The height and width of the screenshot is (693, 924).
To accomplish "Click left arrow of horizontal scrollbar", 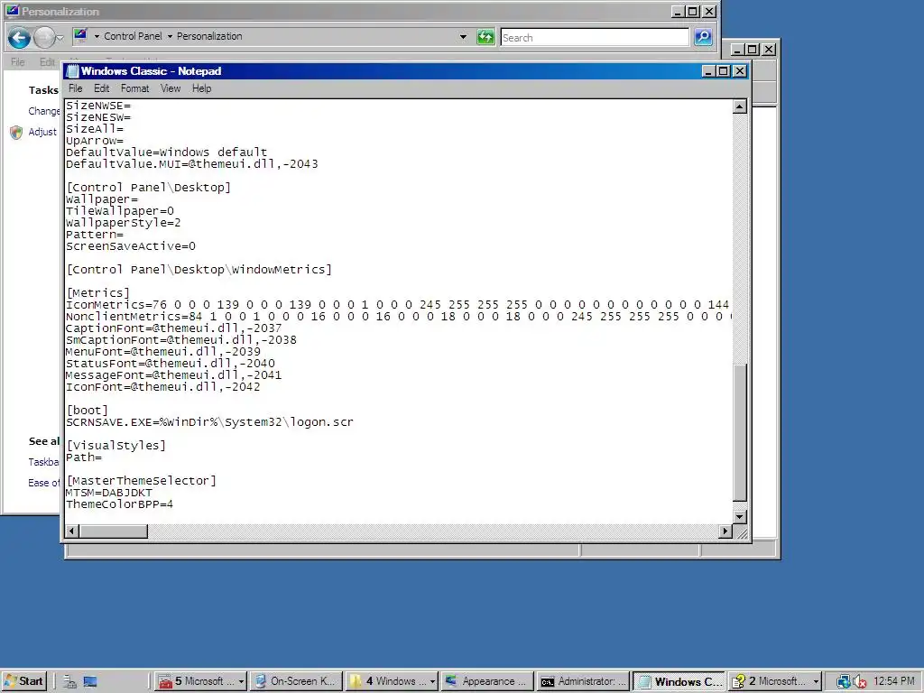I will pyautogui.click(x=72, y=531).
